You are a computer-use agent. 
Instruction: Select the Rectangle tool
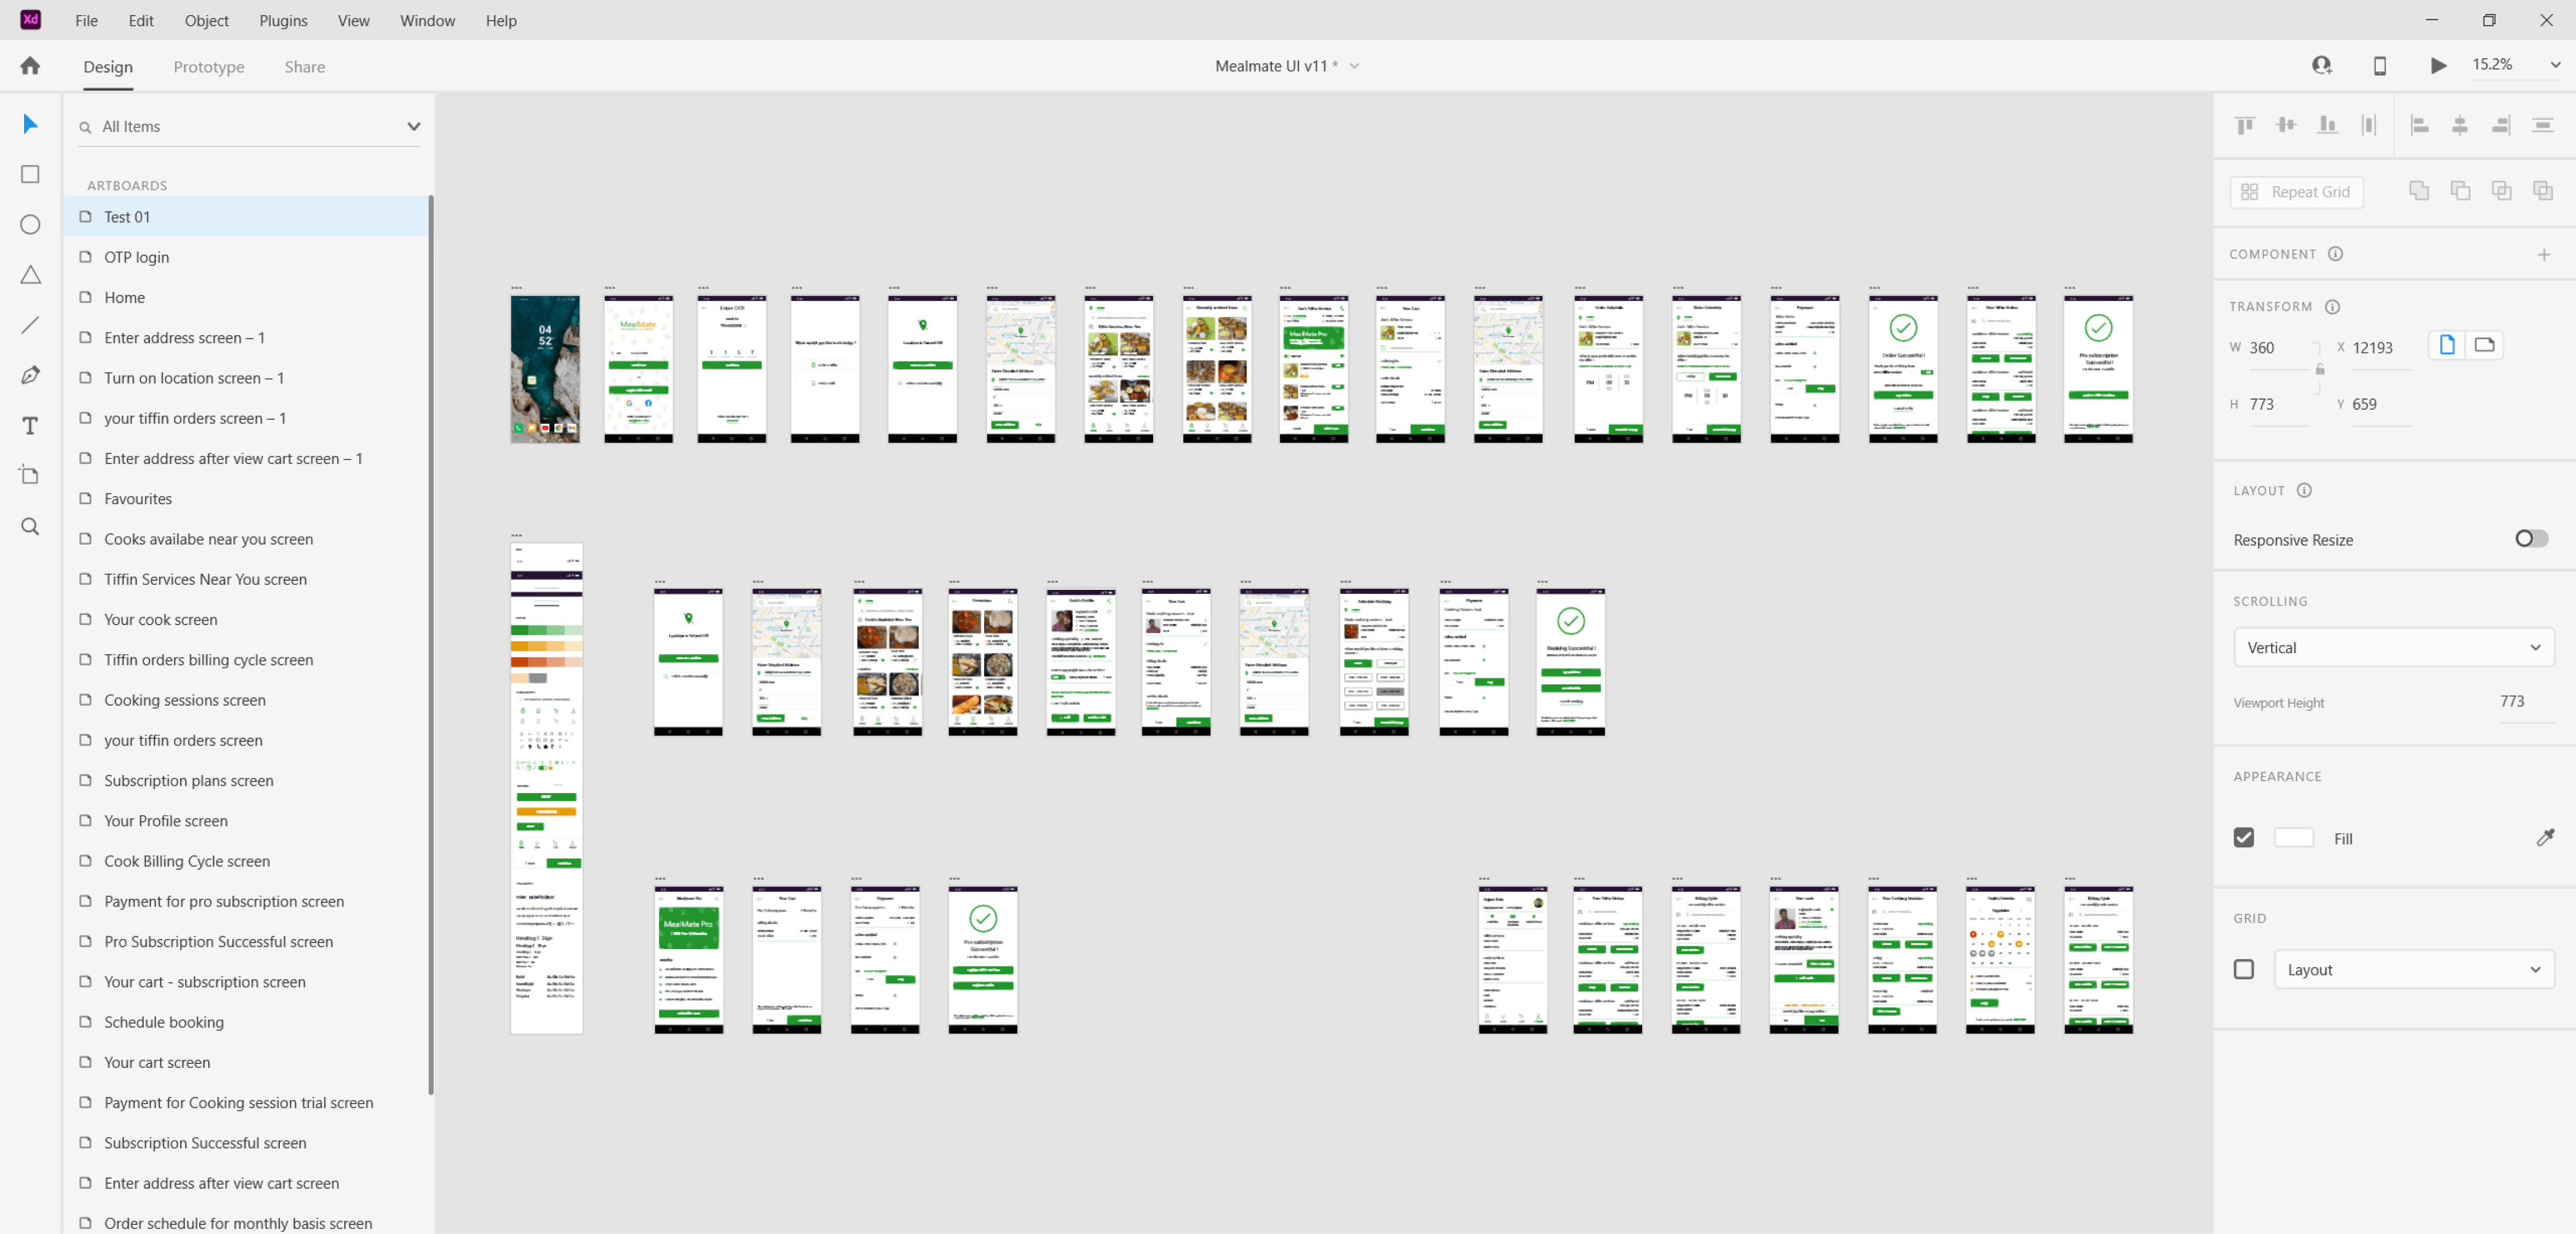(x=30, y=174)
